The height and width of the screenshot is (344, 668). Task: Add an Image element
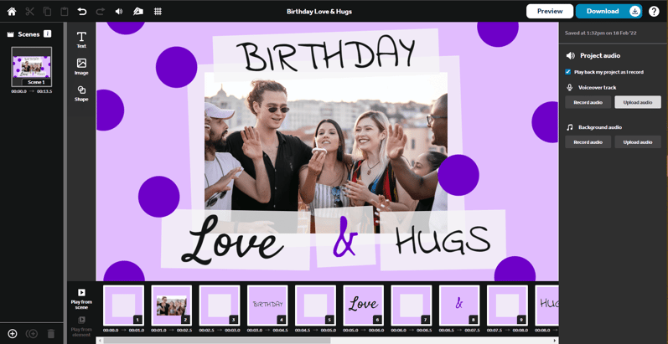click(x=81, y=67)
